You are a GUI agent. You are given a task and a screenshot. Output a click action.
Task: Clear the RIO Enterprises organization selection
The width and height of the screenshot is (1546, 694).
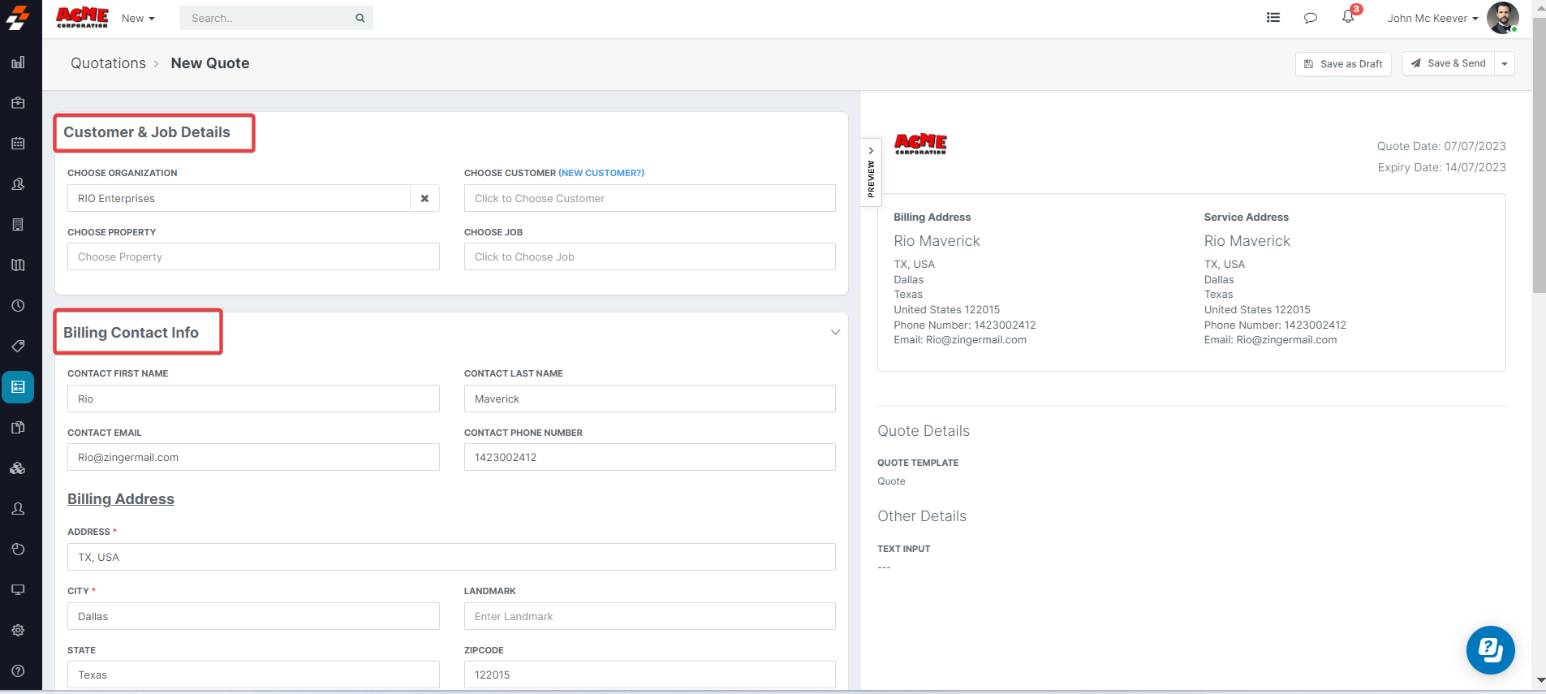[x=424, y=198]
